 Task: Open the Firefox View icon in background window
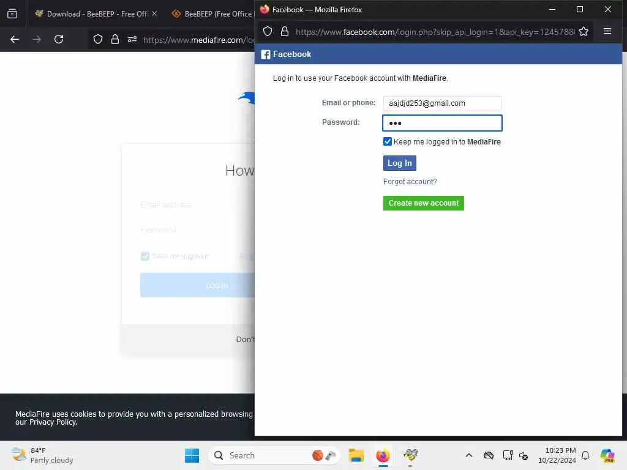[12, 13]
